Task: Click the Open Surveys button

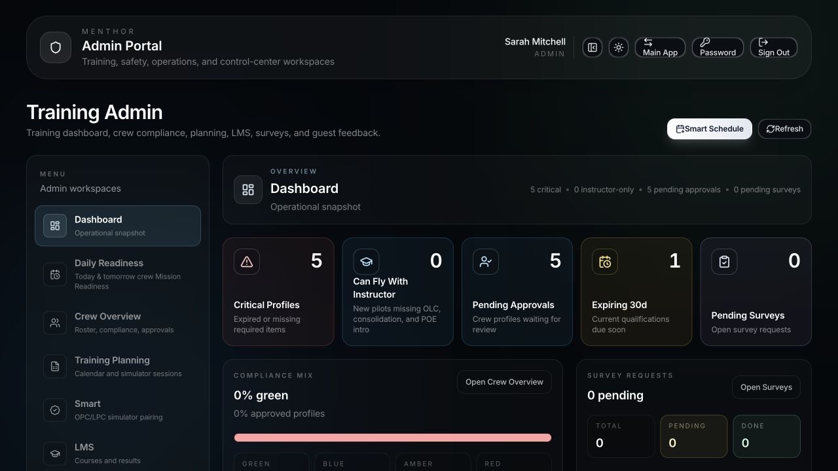Action: tap(766, 387)
